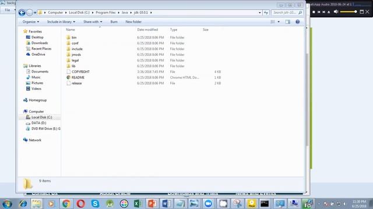Screen dimensions: 373x209
Task: Sort by the Type column header
Action: point(174,30)
